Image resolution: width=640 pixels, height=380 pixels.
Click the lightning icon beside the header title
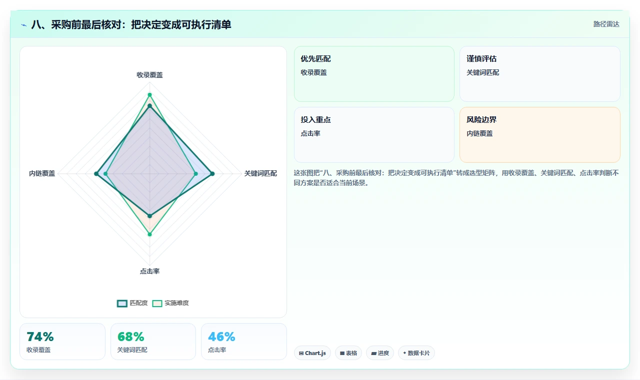pos(24,25)
